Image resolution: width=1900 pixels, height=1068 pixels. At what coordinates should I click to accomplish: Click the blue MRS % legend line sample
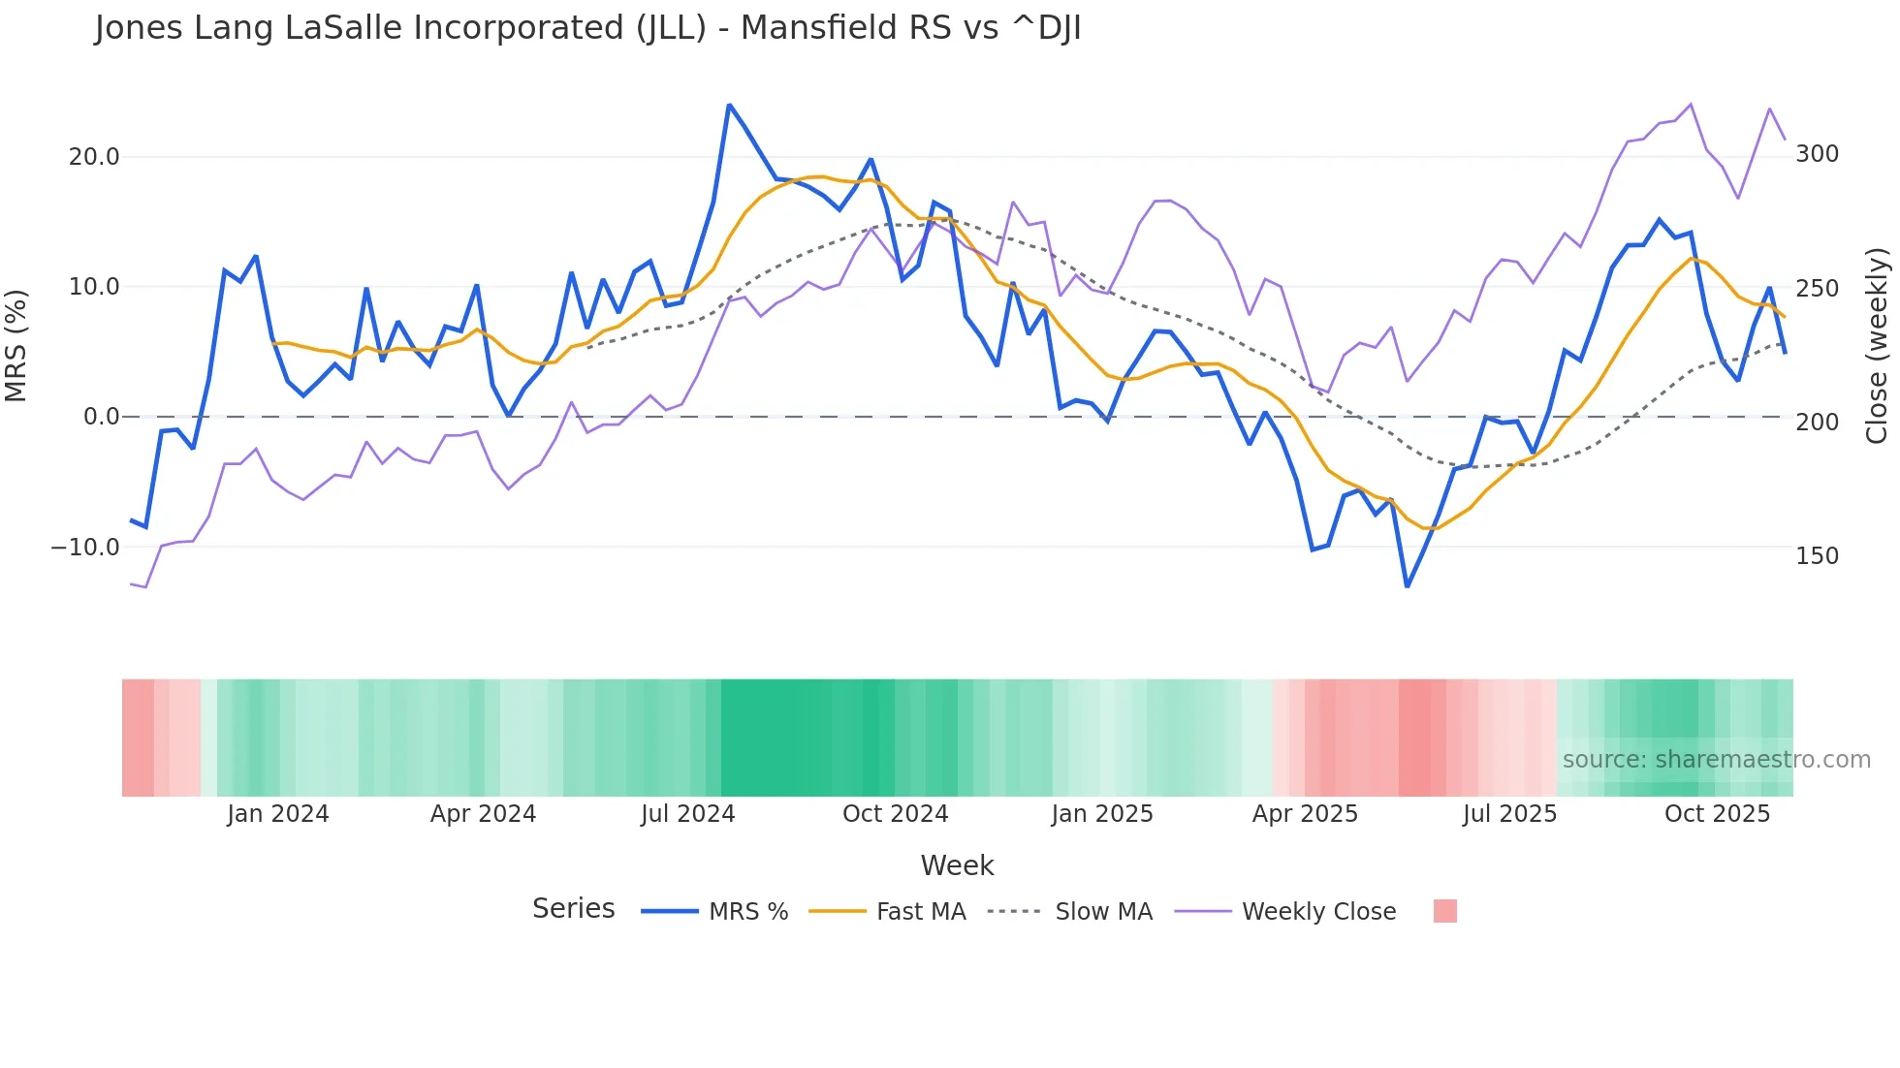[670, 911]
